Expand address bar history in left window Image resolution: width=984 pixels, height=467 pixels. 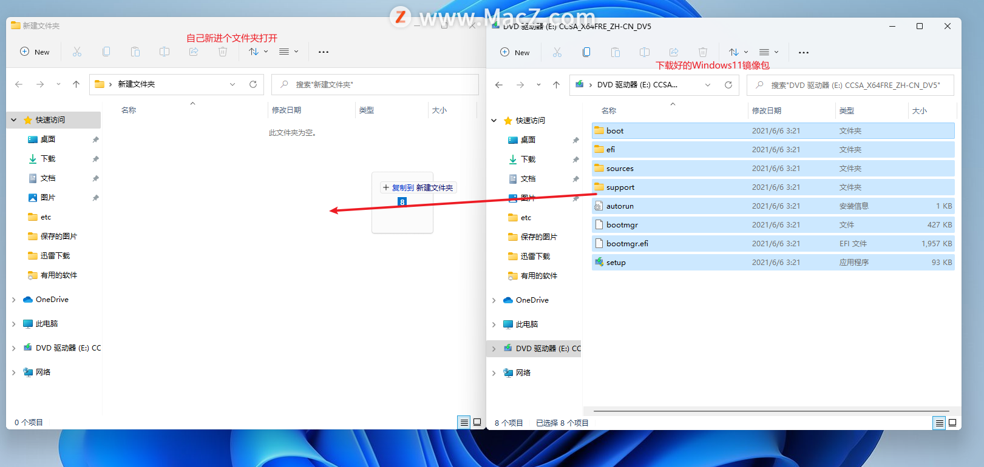(232, 84)
